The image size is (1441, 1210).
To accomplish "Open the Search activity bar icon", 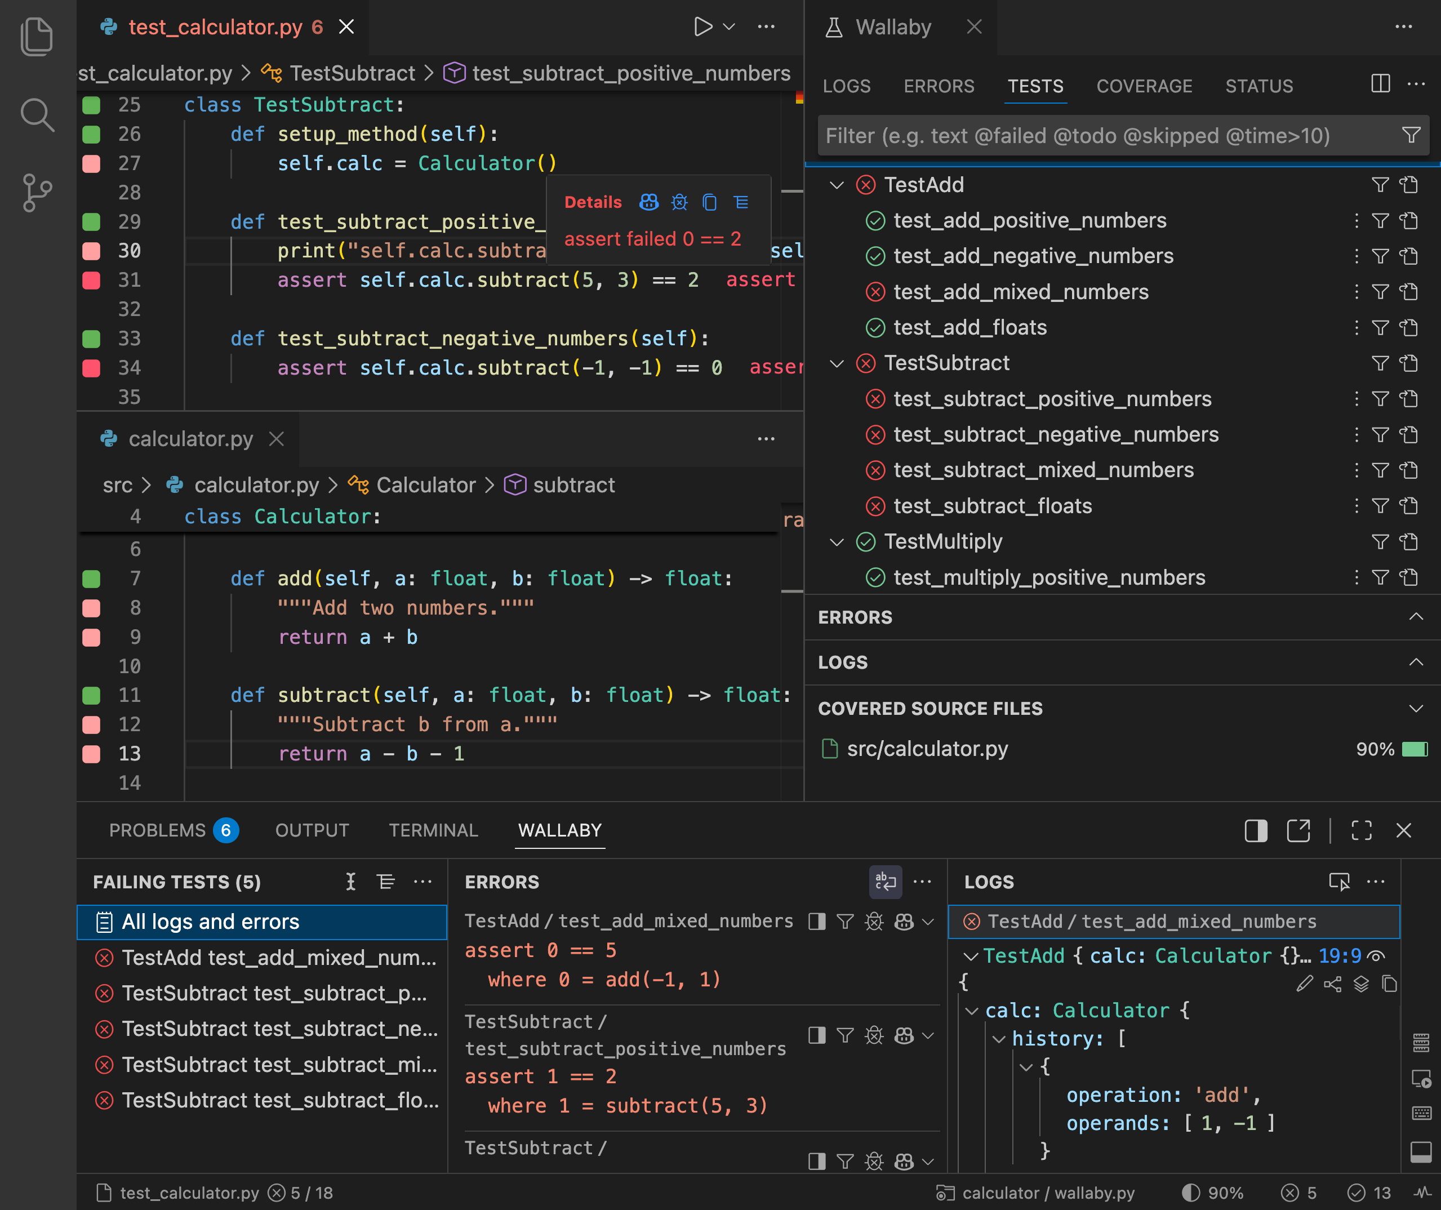I will coord(37,114).
